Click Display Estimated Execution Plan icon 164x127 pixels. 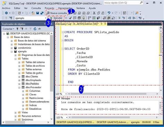pos(75,18)
